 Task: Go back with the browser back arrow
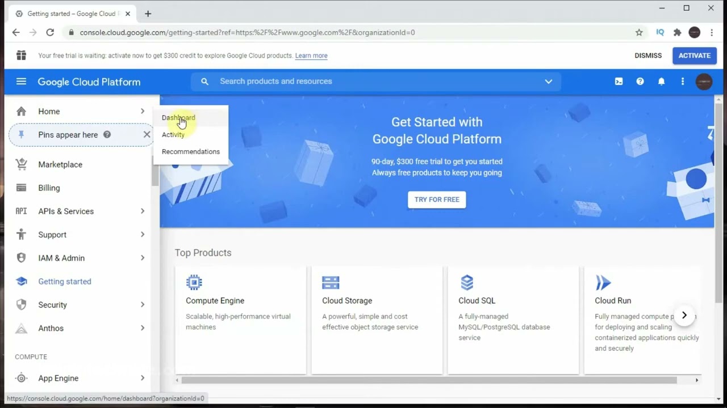coord(16,32)
